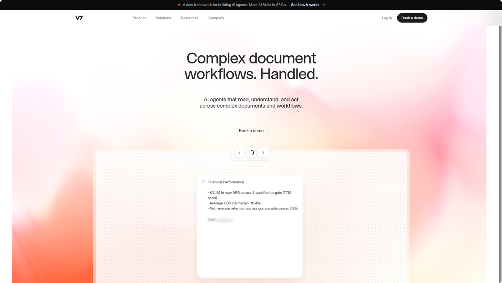Click the right carousel arrow
The image size is (502, 283).
click(x=263, y=153)
